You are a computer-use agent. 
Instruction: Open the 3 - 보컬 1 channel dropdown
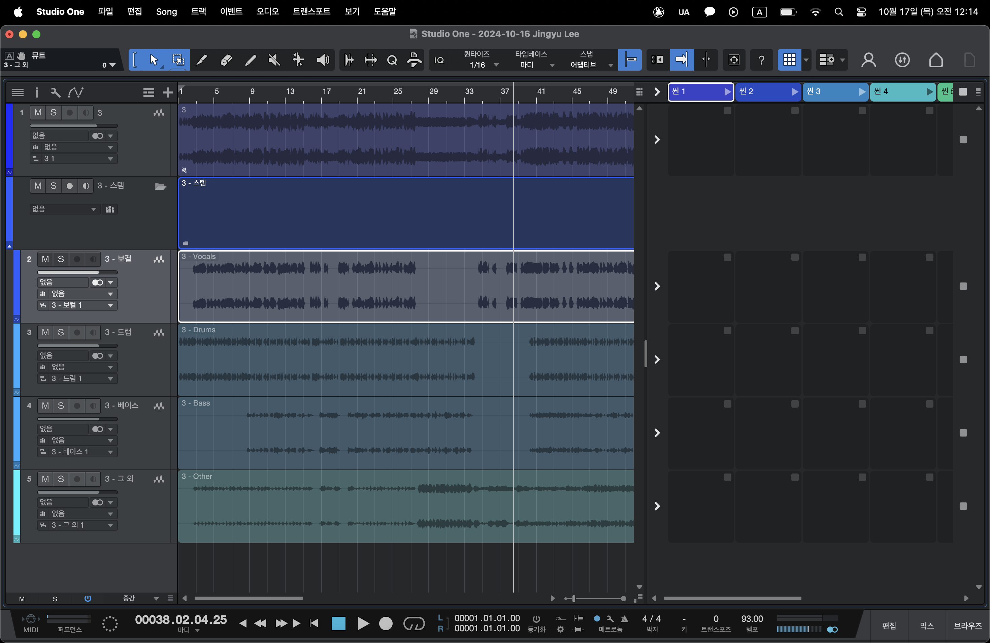click(77, 305)
